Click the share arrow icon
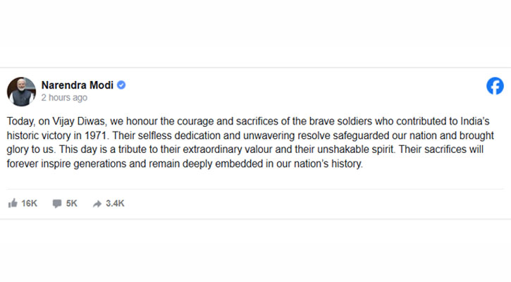Screen dimensions: 511x282 click(x=97, y=203)
